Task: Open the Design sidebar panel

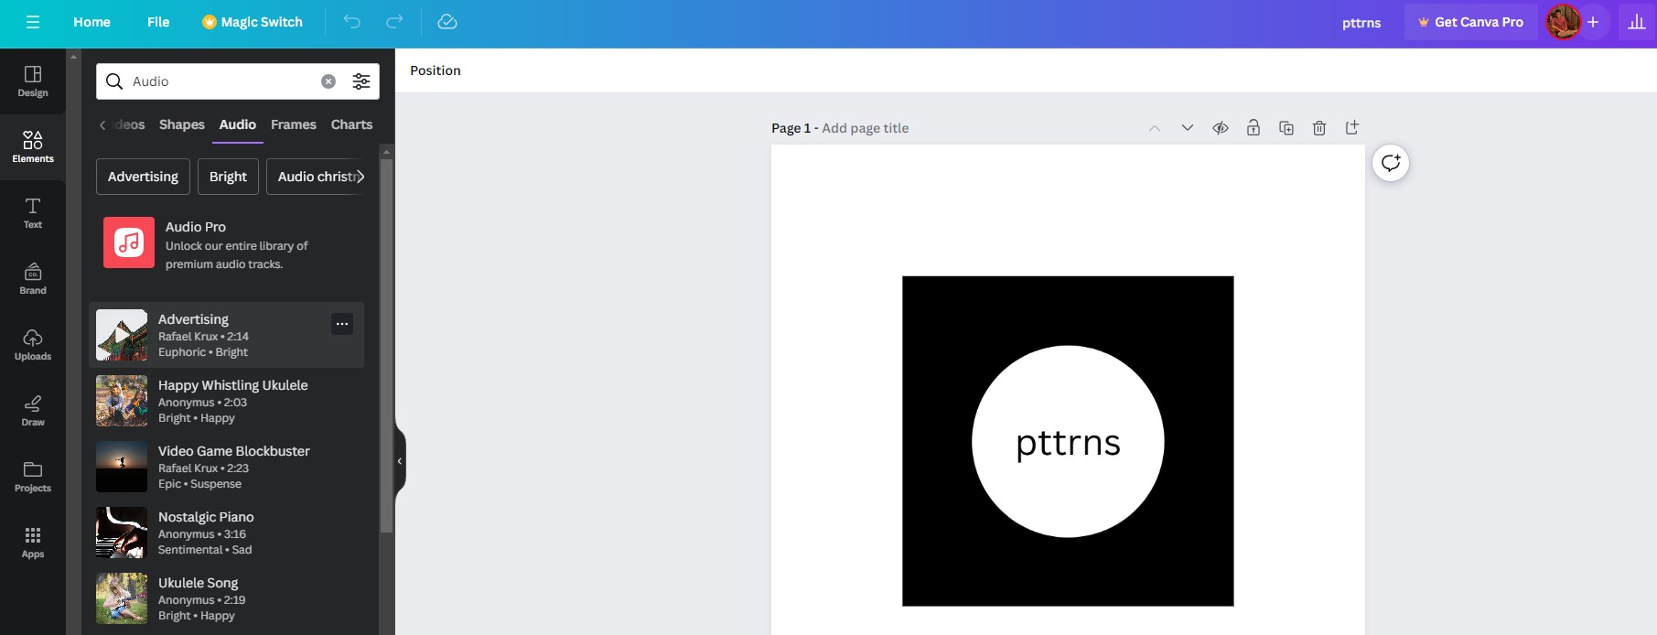Action: point(33,81)
